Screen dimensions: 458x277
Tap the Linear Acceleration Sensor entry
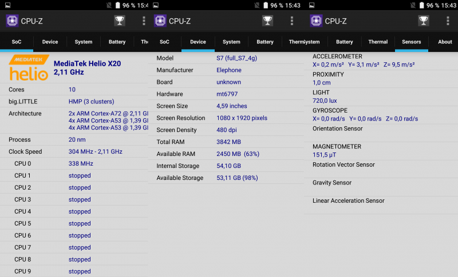381,205
